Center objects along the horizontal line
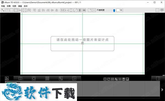Image resolution: width=165 pixels, height=101 pixels. coord(52,10)
